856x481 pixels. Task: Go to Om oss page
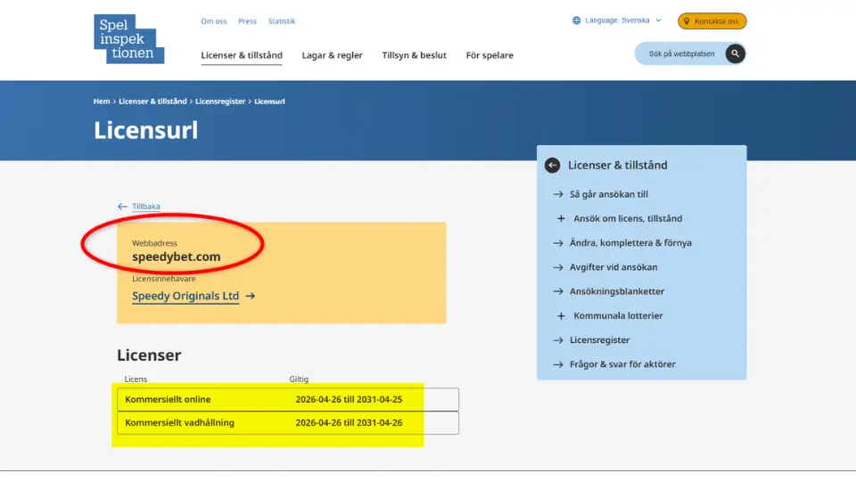tap(213, 21)
